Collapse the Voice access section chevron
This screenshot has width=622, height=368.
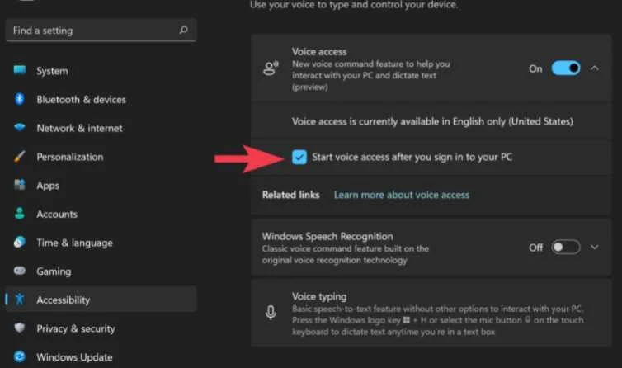(x=594, y=68)
